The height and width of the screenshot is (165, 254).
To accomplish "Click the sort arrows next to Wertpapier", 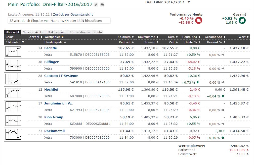I will coord(63,37).
